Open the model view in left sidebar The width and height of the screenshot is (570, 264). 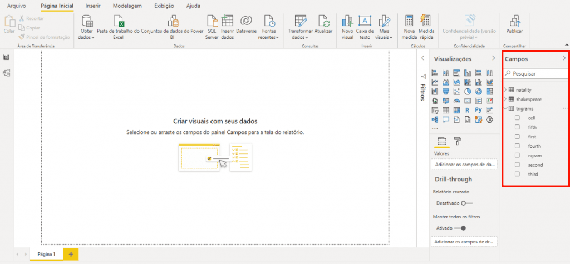coord(7,73)
